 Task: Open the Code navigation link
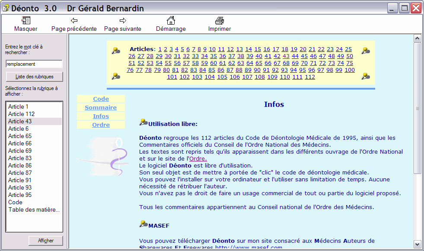[101, 99]
